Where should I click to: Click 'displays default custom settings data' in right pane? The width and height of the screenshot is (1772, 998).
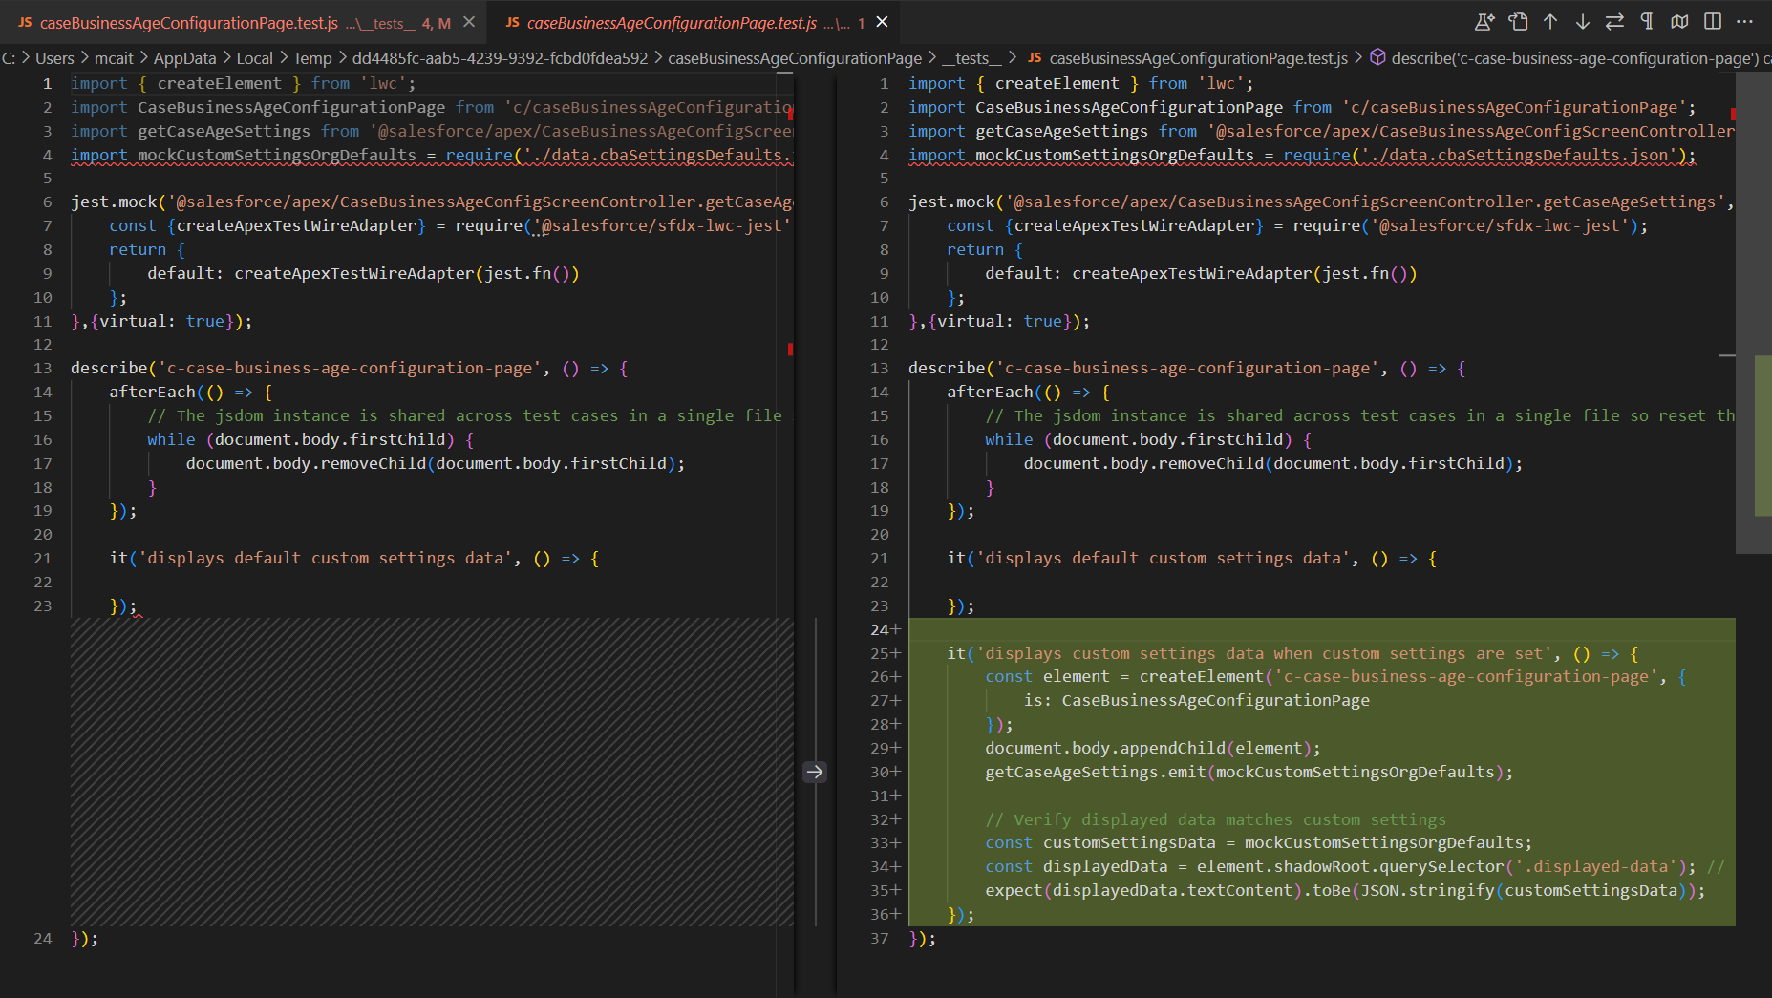1163,558
